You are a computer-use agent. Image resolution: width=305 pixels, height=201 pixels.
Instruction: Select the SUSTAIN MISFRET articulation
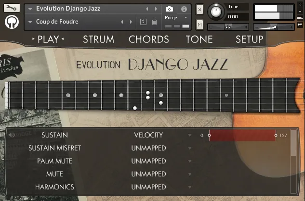point(54,148)
